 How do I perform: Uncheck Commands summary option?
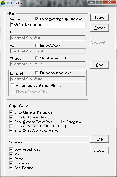click(11, 163)
